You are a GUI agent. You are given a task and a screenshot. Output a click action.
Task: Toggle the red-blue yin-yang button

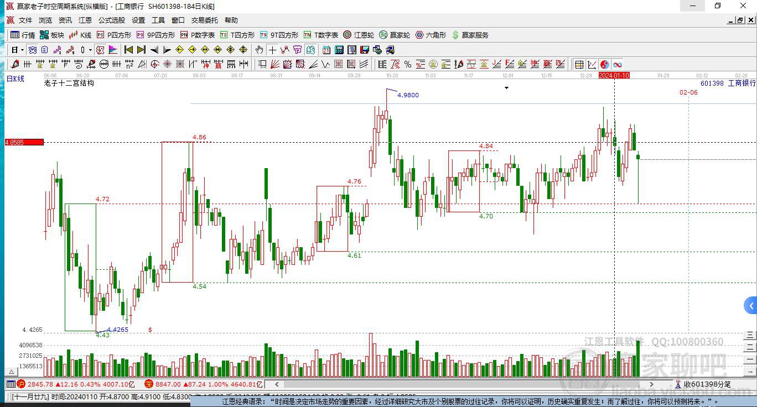[x=605, y=64]
